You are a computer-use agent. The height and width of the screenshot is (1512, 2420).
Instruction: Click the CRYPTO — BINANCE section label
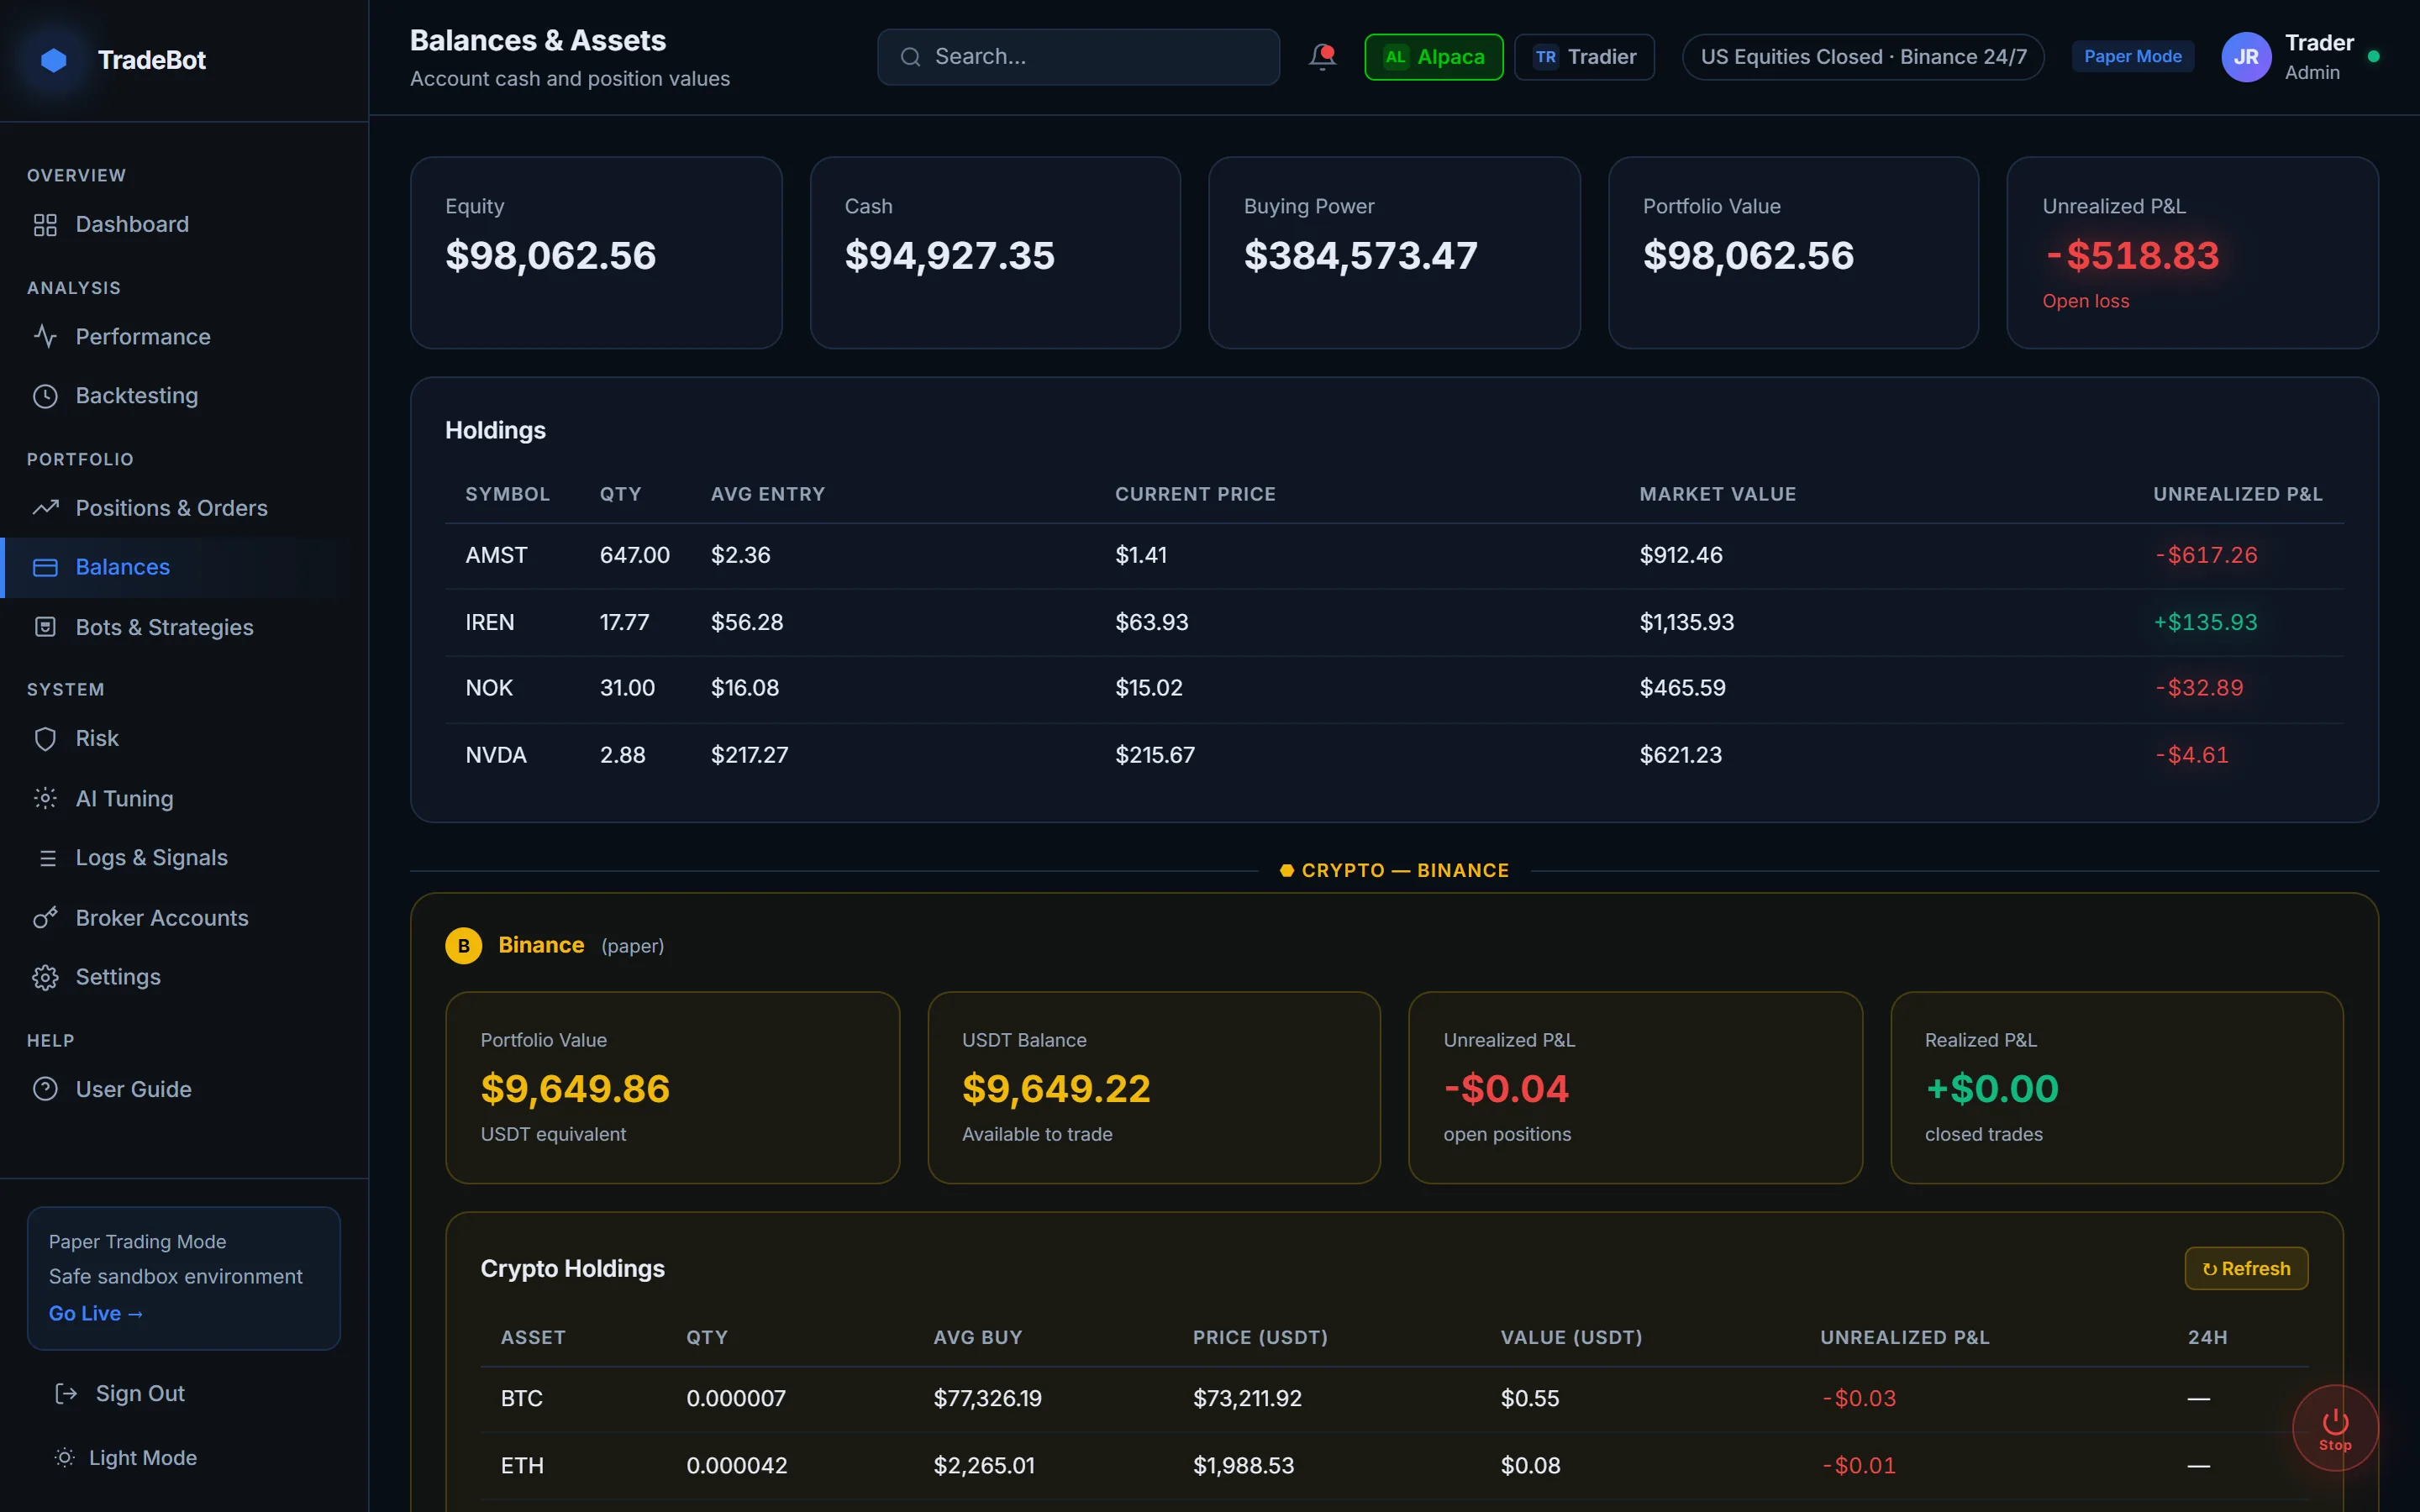[x=1394, y=871]
